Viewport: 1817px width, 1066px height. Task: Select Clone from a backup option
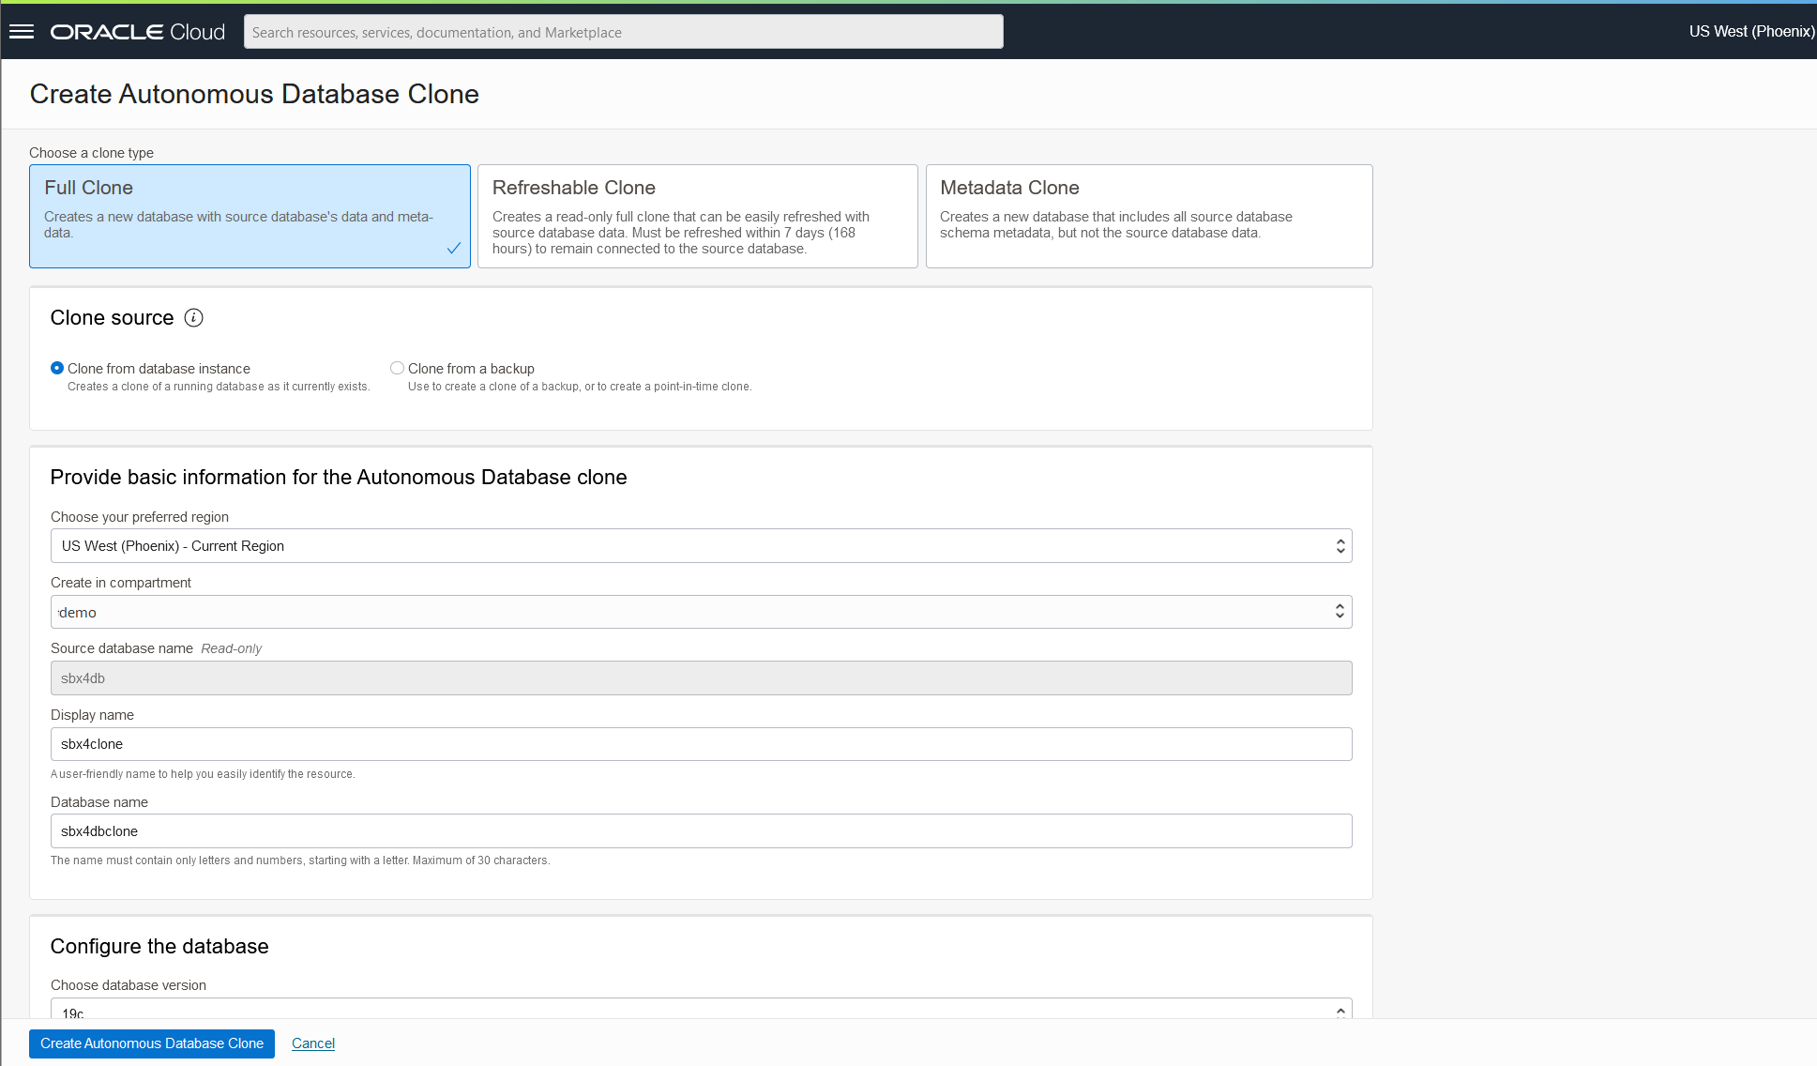click(x=398, y=369)
